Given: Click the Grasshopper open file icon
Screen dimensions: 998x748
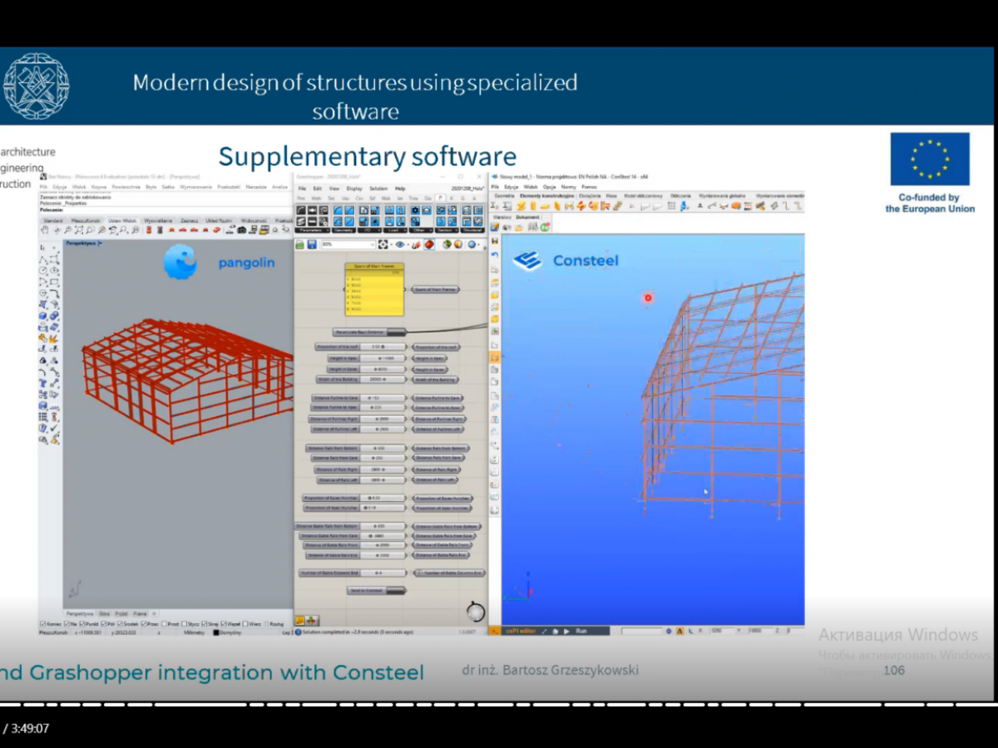Looking at the screenshot, I should click(300, 244).
